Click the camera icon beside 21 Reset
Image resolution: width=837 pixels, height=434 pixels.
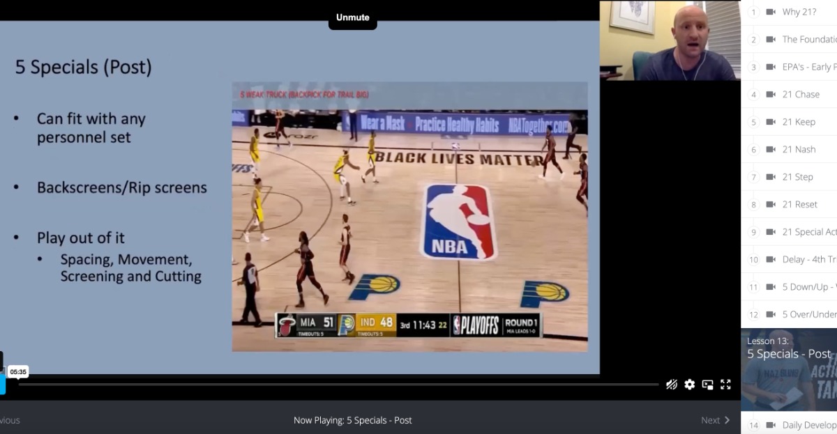click(771, 204)
